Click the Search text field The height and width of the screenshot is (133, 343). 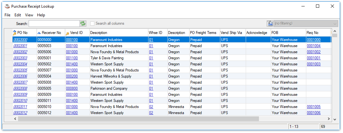[x=54, y=23]
